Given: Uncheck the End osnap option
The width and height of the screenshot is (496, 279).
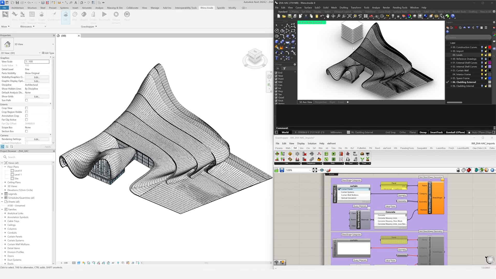Looking at the screenshot, I should pos(276,73).
